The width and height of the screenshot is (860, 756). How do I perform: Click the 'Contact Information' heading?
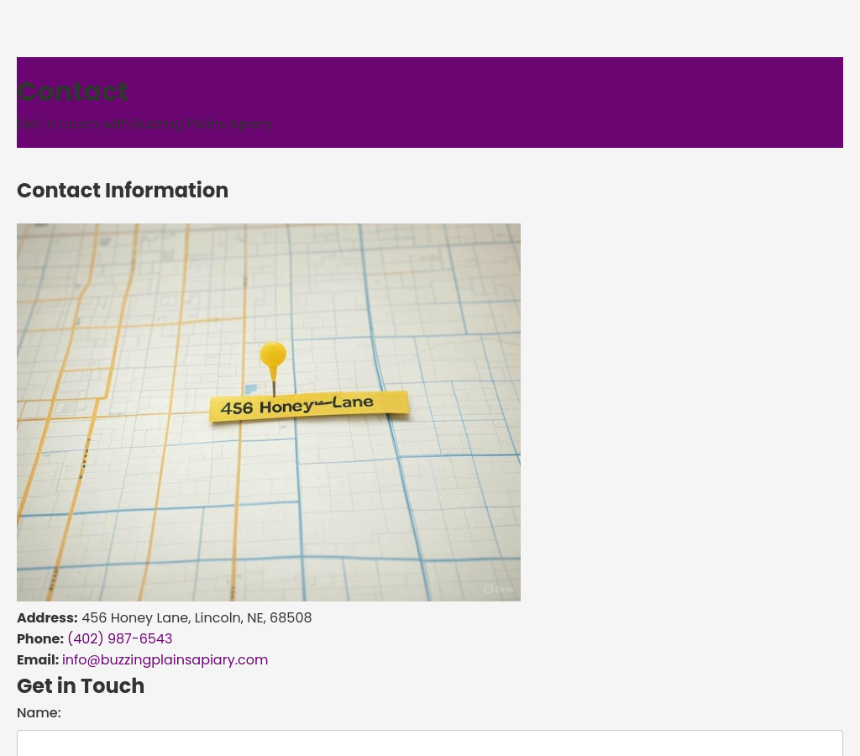(x=123, y=191)
